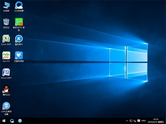Viewport: 166px width, 124px height.
Task: Select the QQ浏览器 desktop shortcut
Action: point(19,5)
